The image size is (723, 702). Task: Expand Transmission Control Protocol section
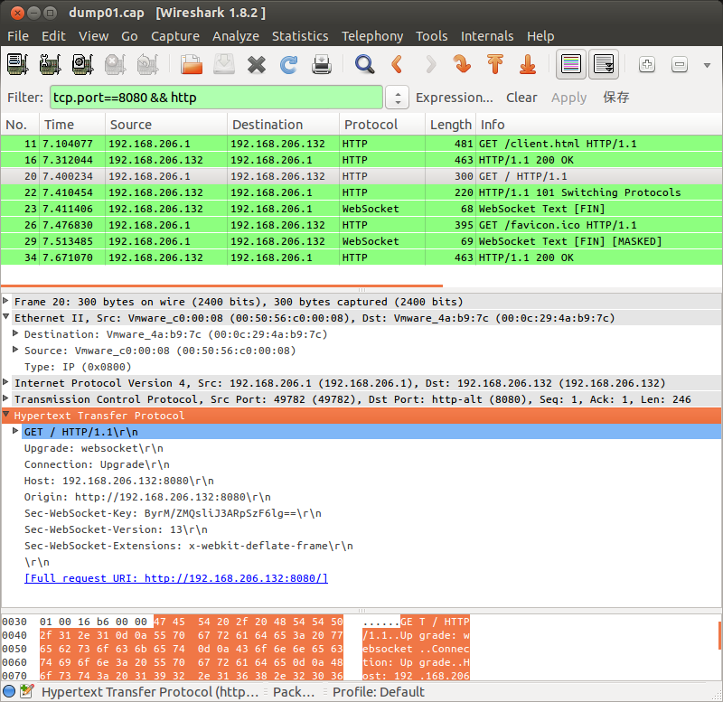point(6,398)
